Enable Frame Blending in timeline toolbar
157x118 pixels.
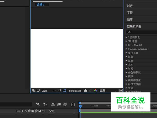click(x=59, y=104)
